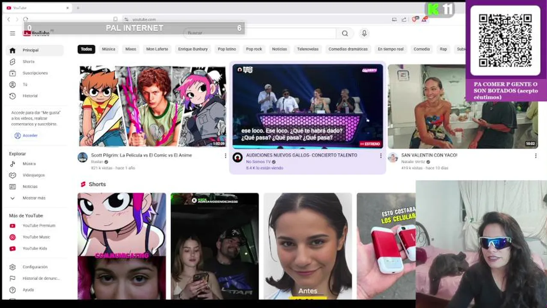
Task: Open the Antes face Short
Action: pyautogui.click(x=308, y=246)
